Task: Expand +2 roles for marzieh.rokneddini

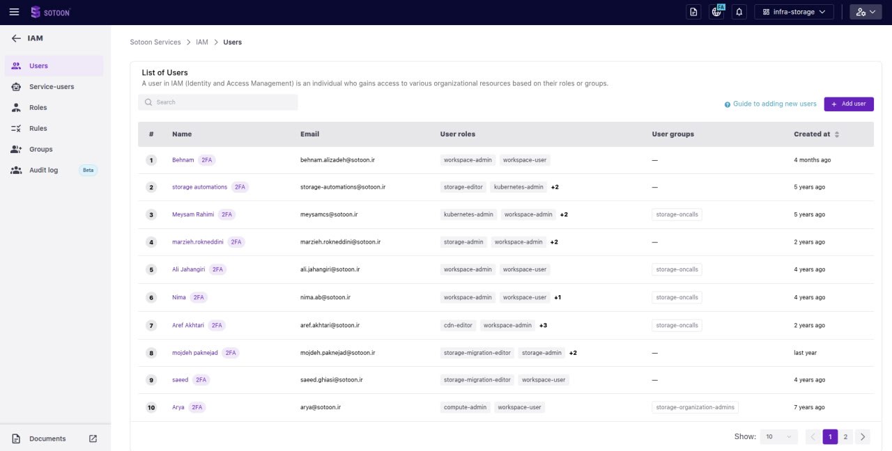Action: pos(554,242)
